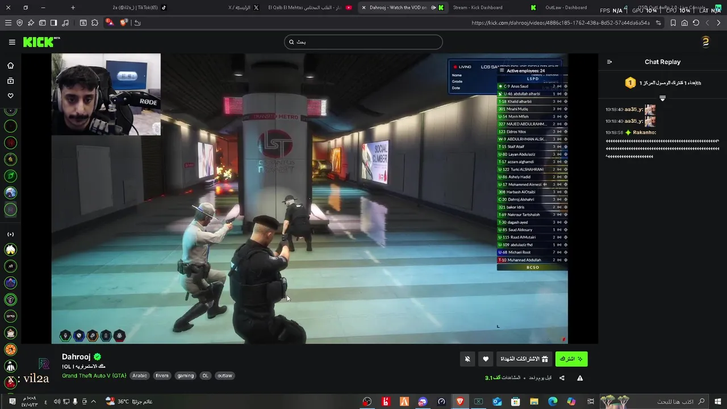Share the video via share icon

pyautogui.click(x=562, y=378)
